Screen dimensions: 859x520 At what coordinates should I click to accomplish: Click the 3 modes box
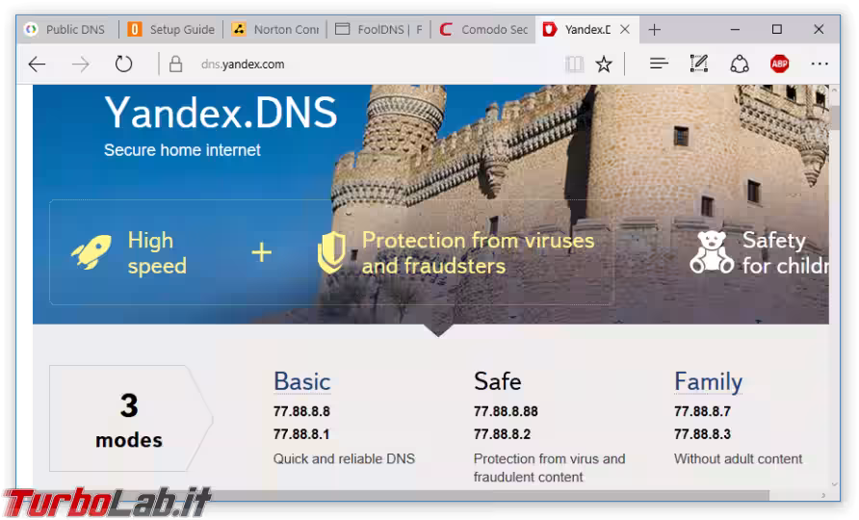click(130, 419)
